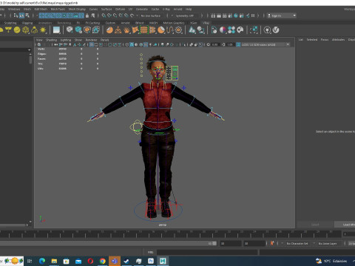
Task: Open the Opera browser from the taskbar
Action: coord(90,261)
